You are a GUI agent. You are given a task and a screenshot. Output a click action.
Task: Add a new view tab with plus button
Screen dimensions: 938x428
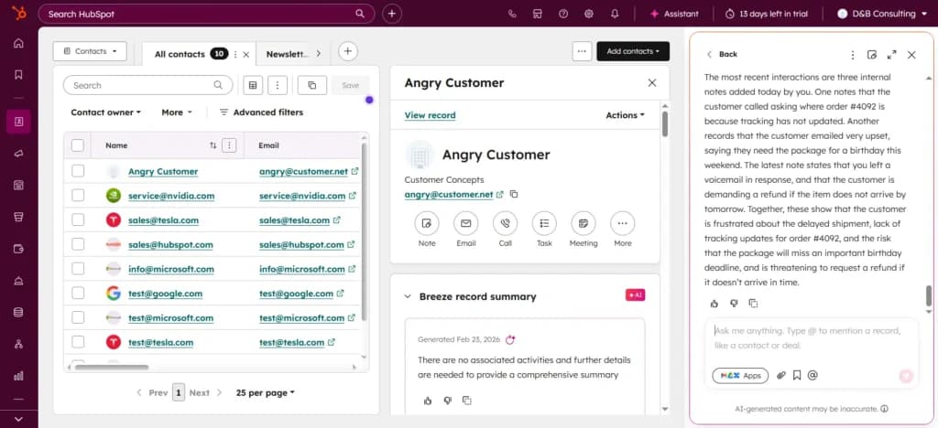coord(348,51)
